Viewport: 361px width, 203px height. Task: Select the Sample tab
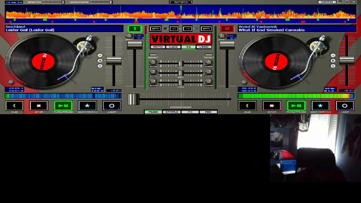pos(172,112)
